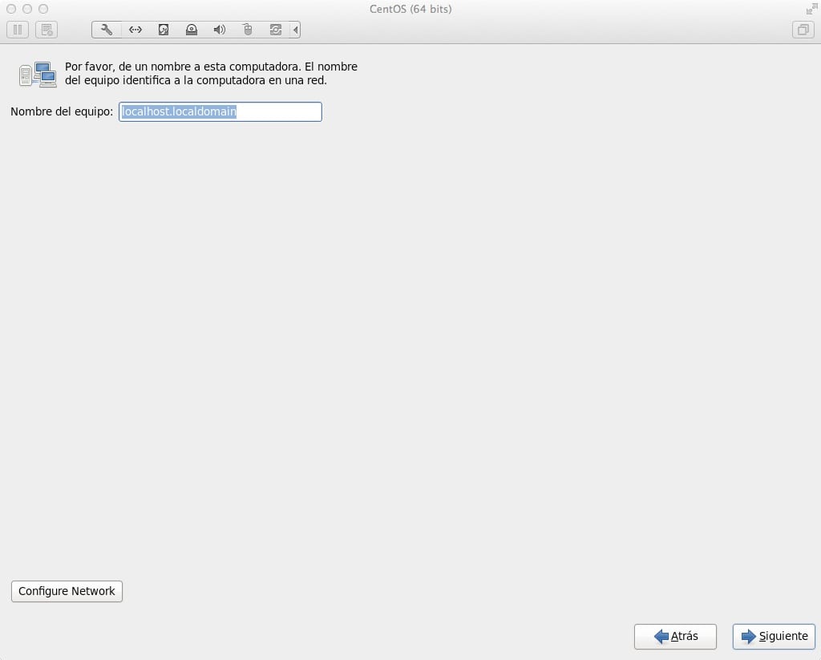
Task: Go back with the Atrás button
Action: pyautogui.click(x=675, y=637)
